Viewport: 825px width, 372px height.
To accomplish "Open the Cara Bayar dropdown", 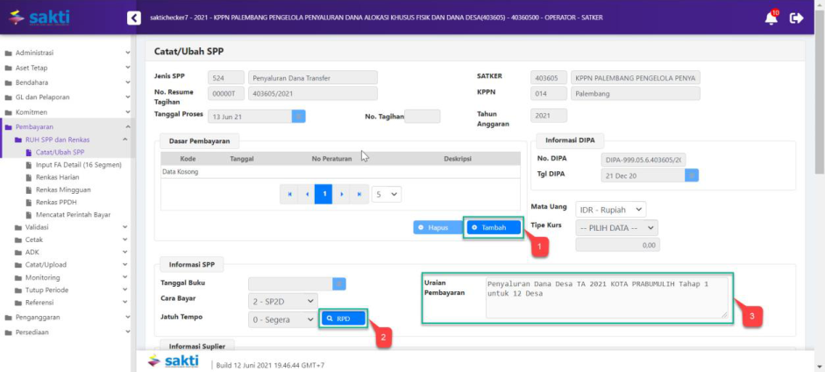I will pyautogui.click(x=281, y=301).
